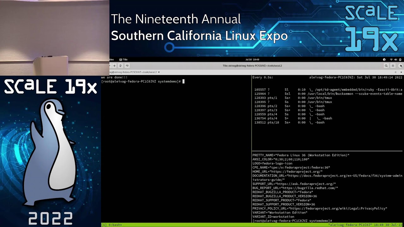Select the tmux window entry 0:bash*

point(115,225)
